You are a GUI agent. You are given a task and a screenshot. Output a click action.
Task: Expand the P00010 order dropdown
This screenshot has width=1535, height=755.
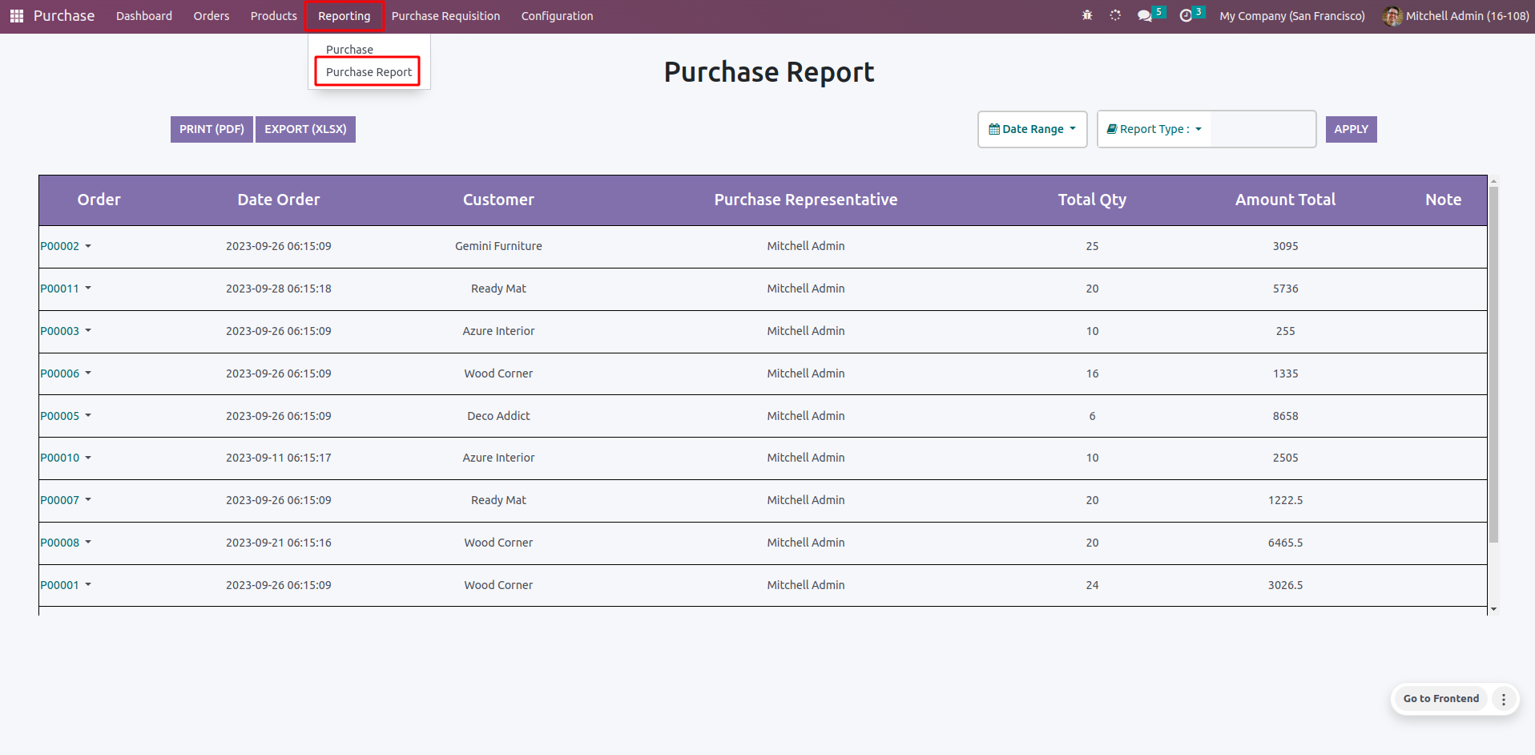[x=88, y=458]
